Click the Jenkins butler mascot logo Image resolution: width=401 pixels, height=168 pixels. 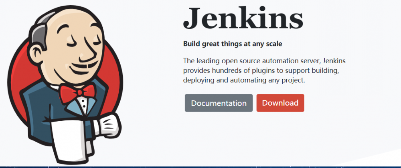pos(65,85)
